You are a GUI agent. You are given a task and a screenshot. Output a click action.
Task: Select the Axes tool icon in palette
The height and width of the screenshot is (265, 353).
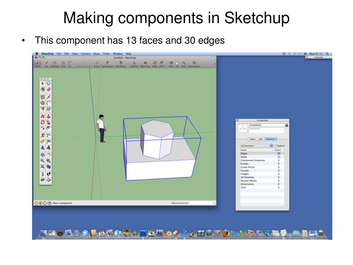click(x=42, y=148)
